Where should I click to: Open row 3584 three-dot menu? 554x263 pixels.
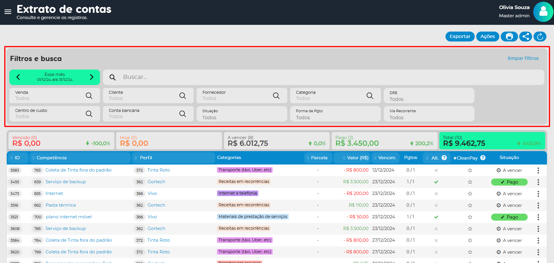[538, 240]
